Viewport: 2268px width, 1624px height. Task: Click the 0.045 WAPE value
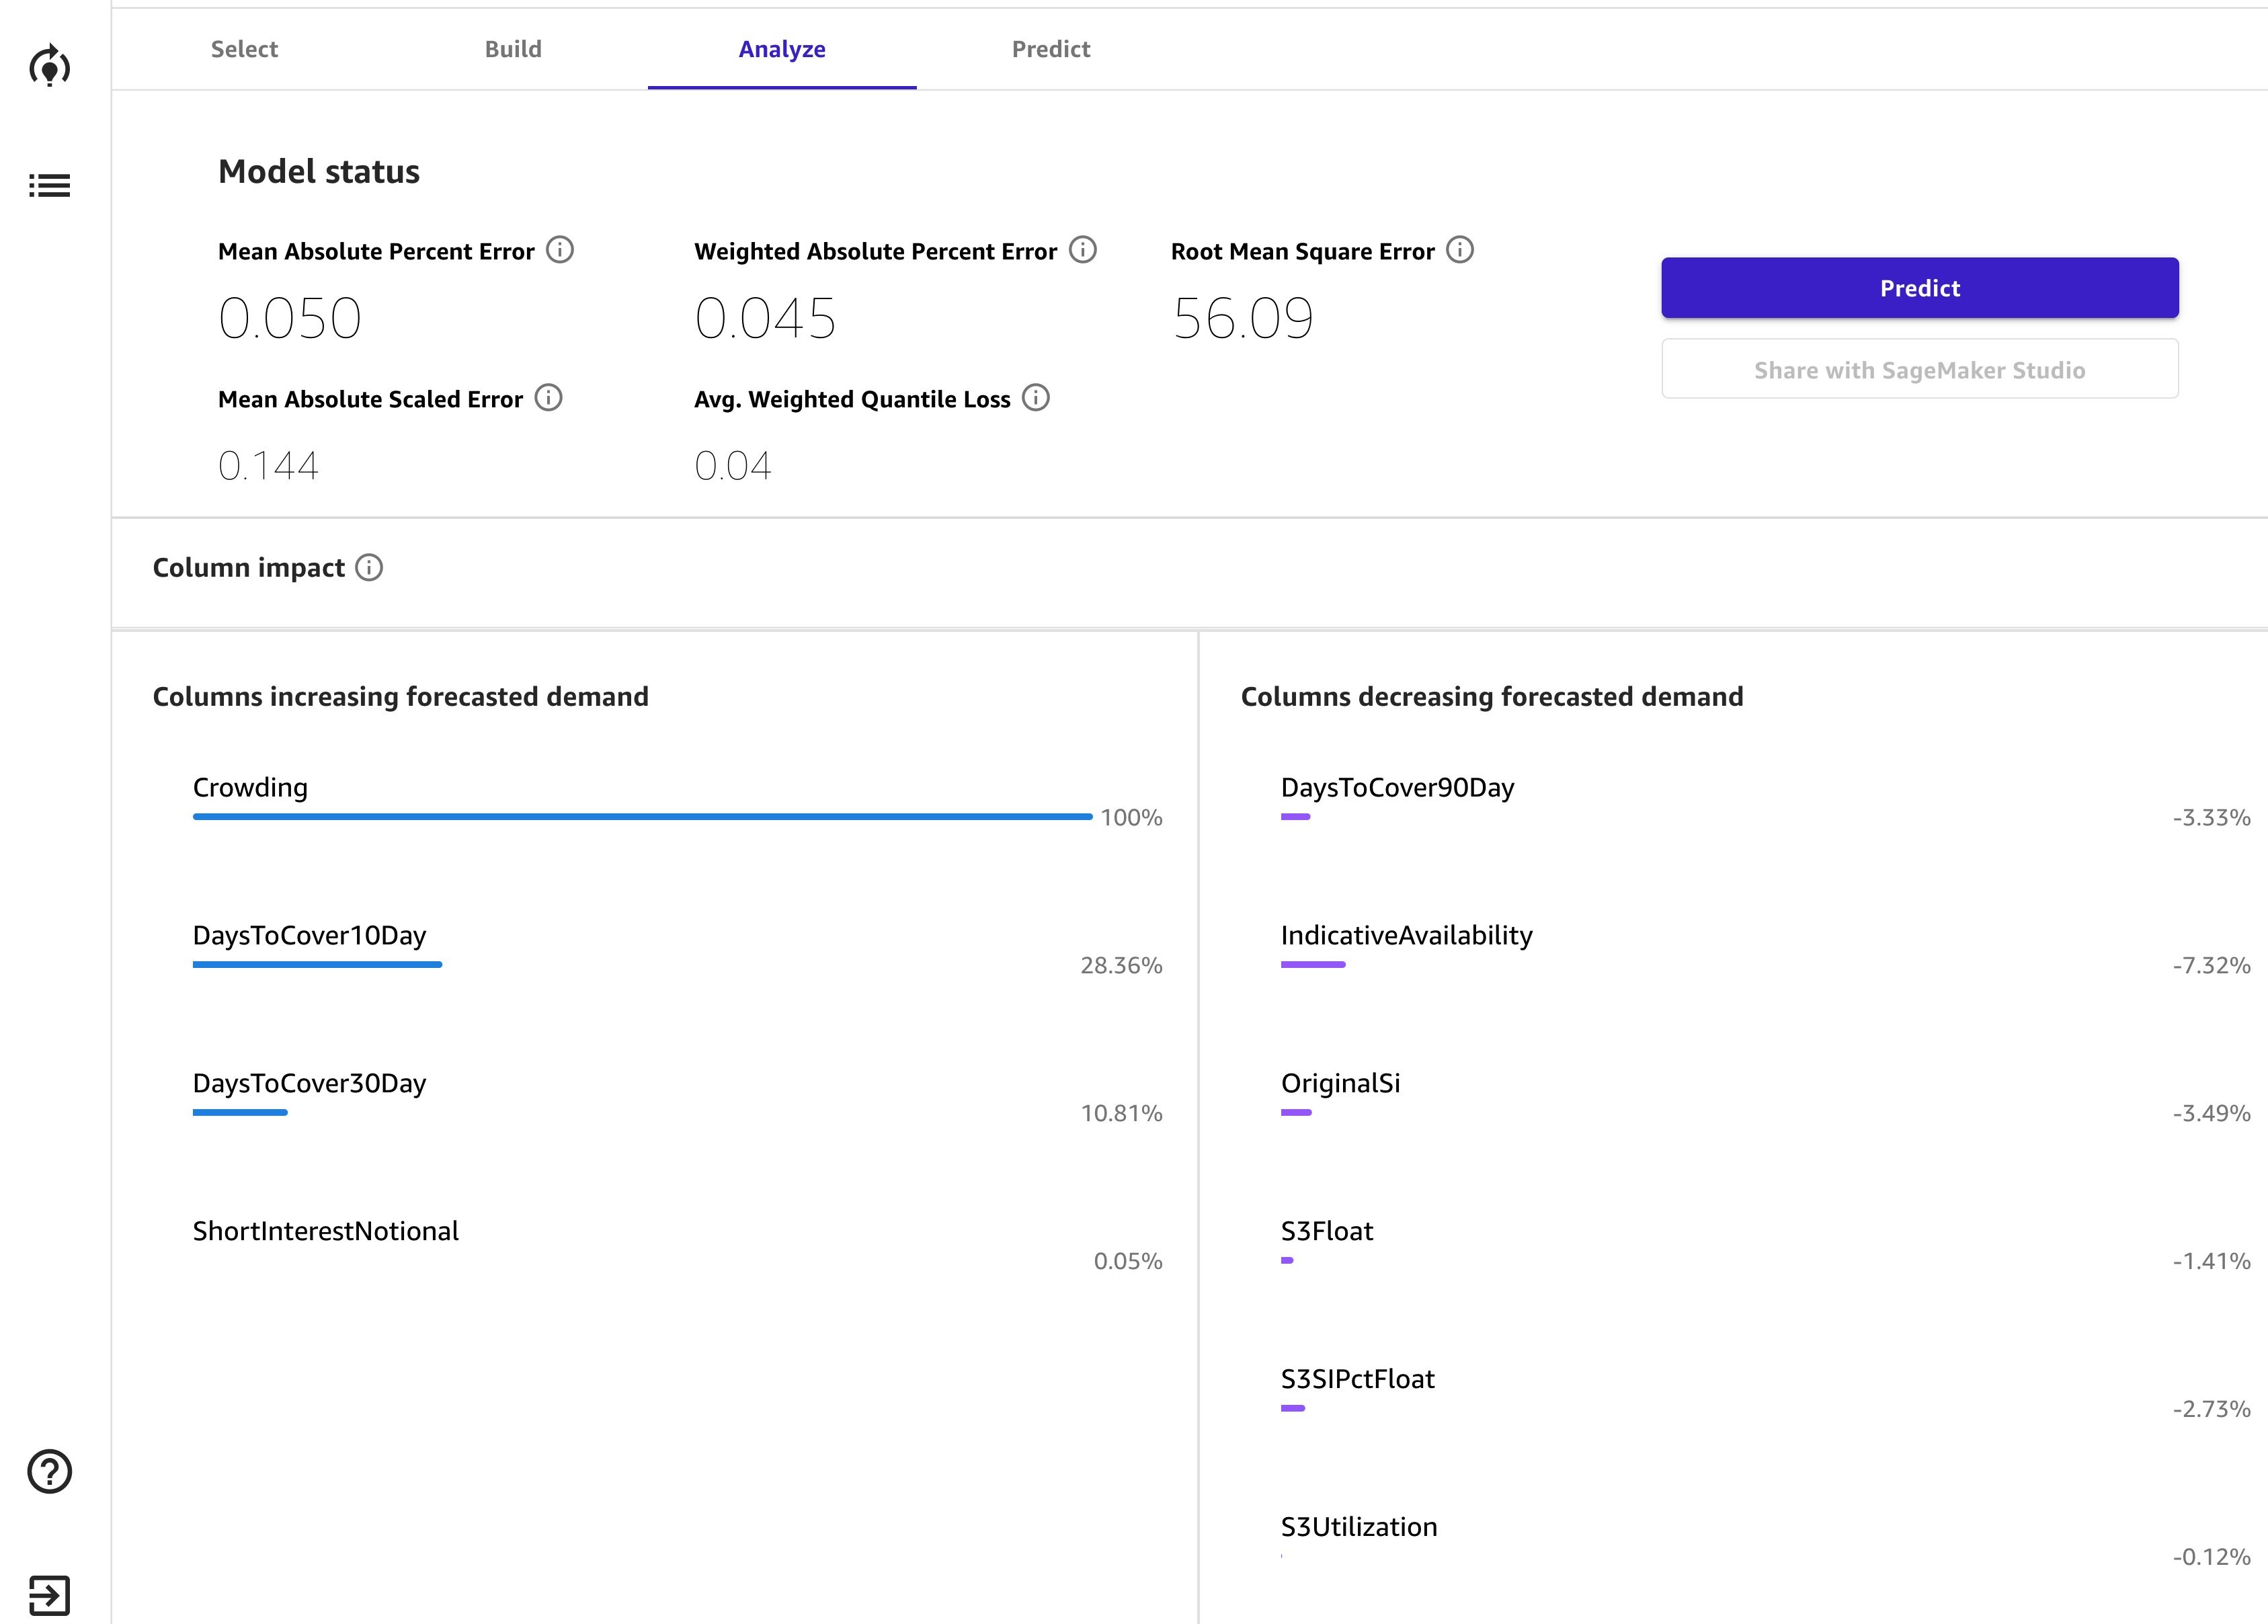tap(765, 319)
